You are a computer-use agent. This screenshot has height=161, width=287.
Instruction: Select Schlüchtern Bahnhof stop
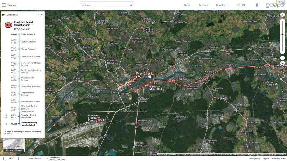point(30,57)
